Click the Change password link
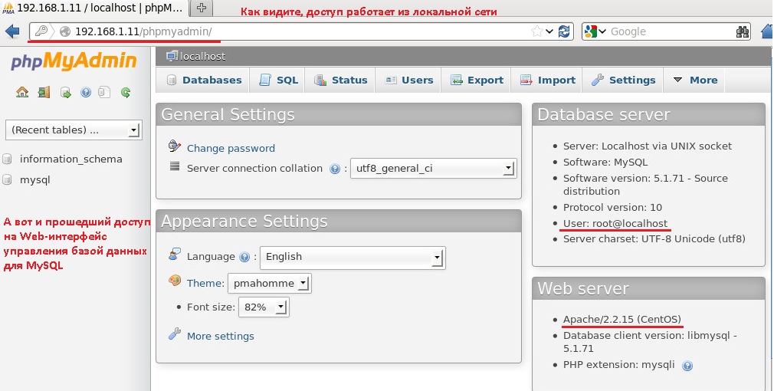 pos(231,148)
